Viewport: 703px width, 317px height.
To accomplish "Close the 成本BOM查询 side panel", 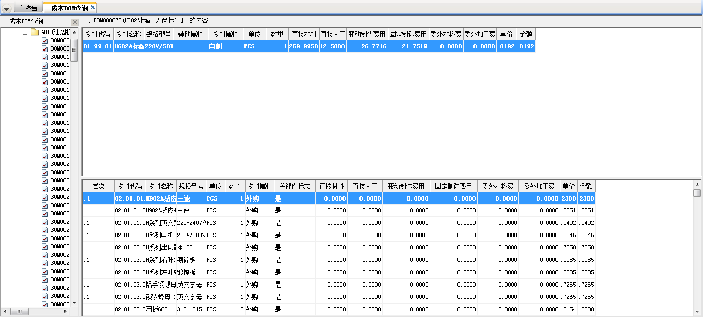I will tap(74, 22).
